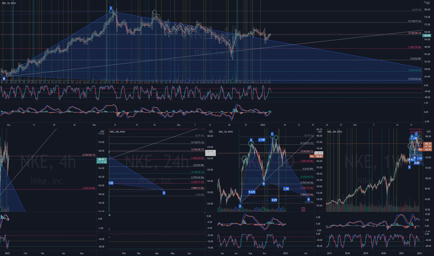Select the pattern start point label at bottom-left of the 1h chart
The width and height of the screenshot is (434, 256).
(x=4, y=79)
